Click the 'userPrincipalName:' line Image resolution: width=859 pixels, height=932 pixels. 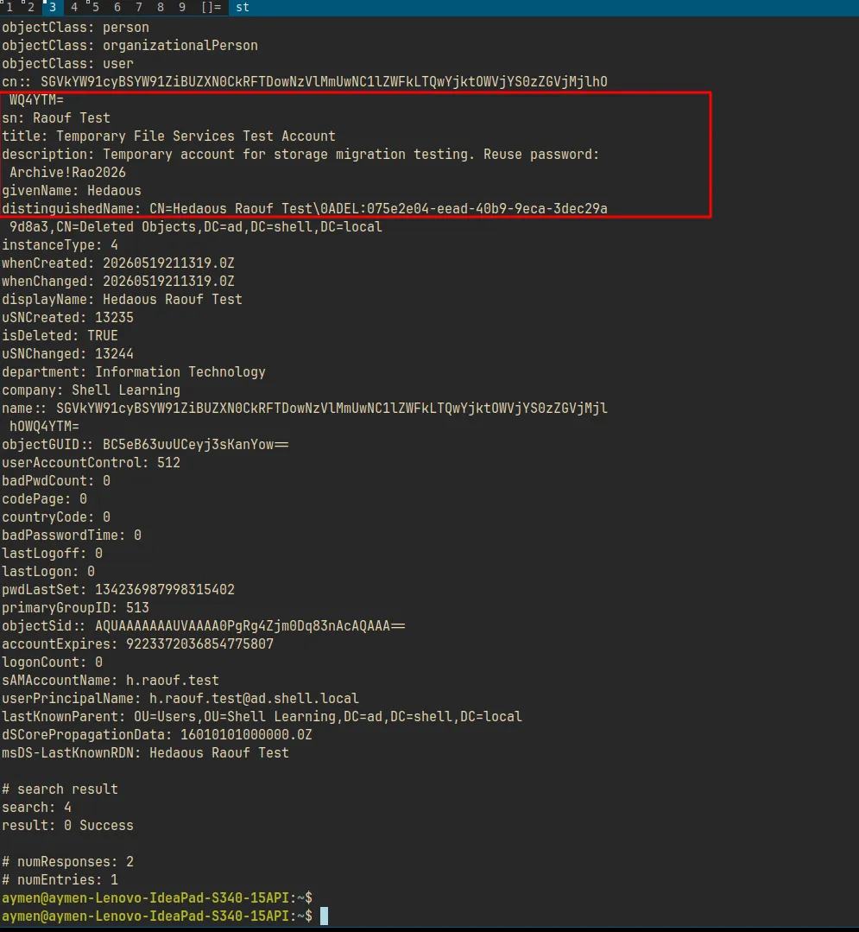pos(180,699)
